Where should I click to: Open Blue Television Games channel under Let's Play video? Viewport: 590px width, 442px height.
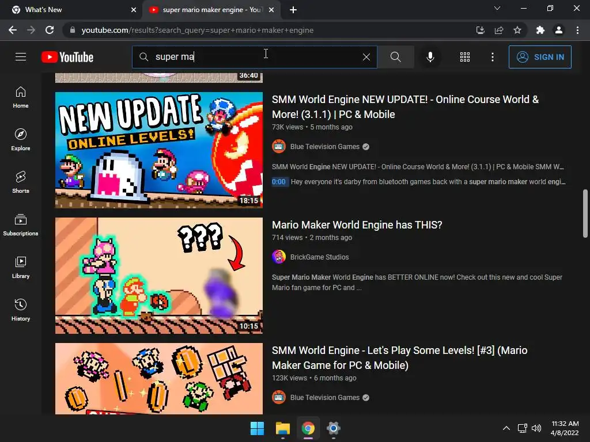[325, 398]
